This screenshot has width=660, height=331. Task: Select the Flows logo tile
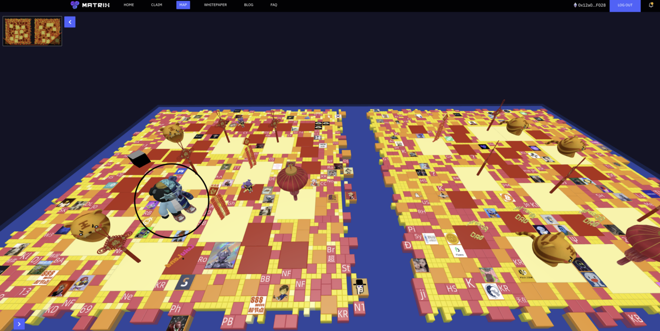tap(458, 251)
